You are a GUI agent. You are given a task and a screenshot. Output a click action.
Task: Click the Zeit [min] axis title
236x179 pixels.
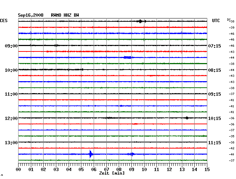click(x=112, y=173)
